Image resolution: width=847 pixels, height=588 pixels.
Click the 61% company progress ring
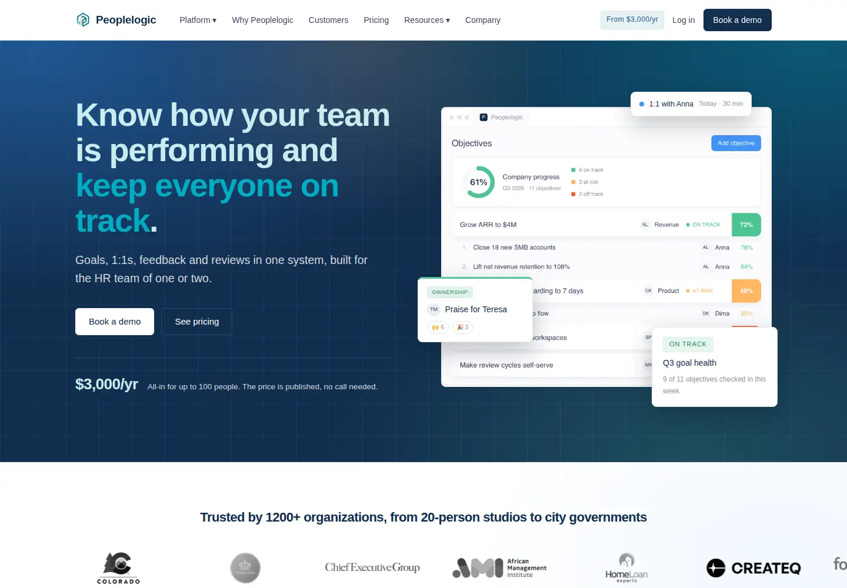[x=479, y=182]
